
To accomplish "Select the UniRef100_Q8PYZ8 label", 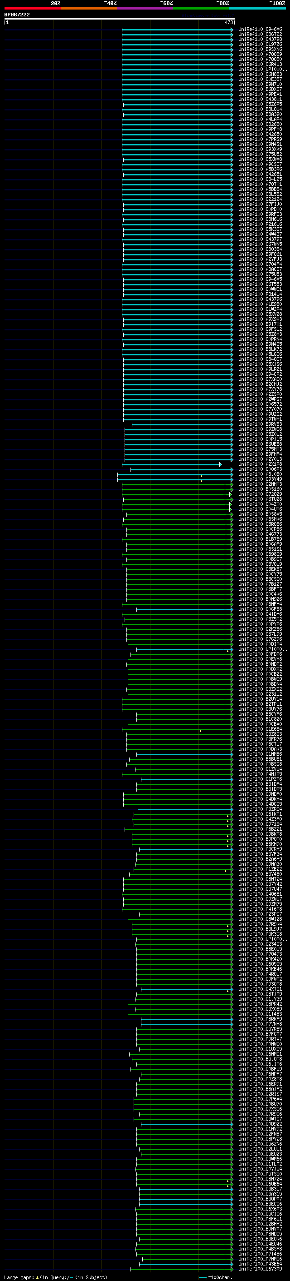I will click(260, 1139).
